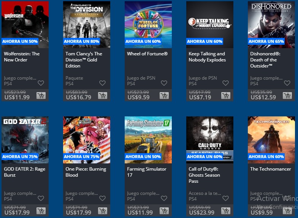This screenshot has height=218, width=298.
Task: Toggle wishlist heart for Keep Talking and Nobody Explodes
Action: (x=226, y=83)
